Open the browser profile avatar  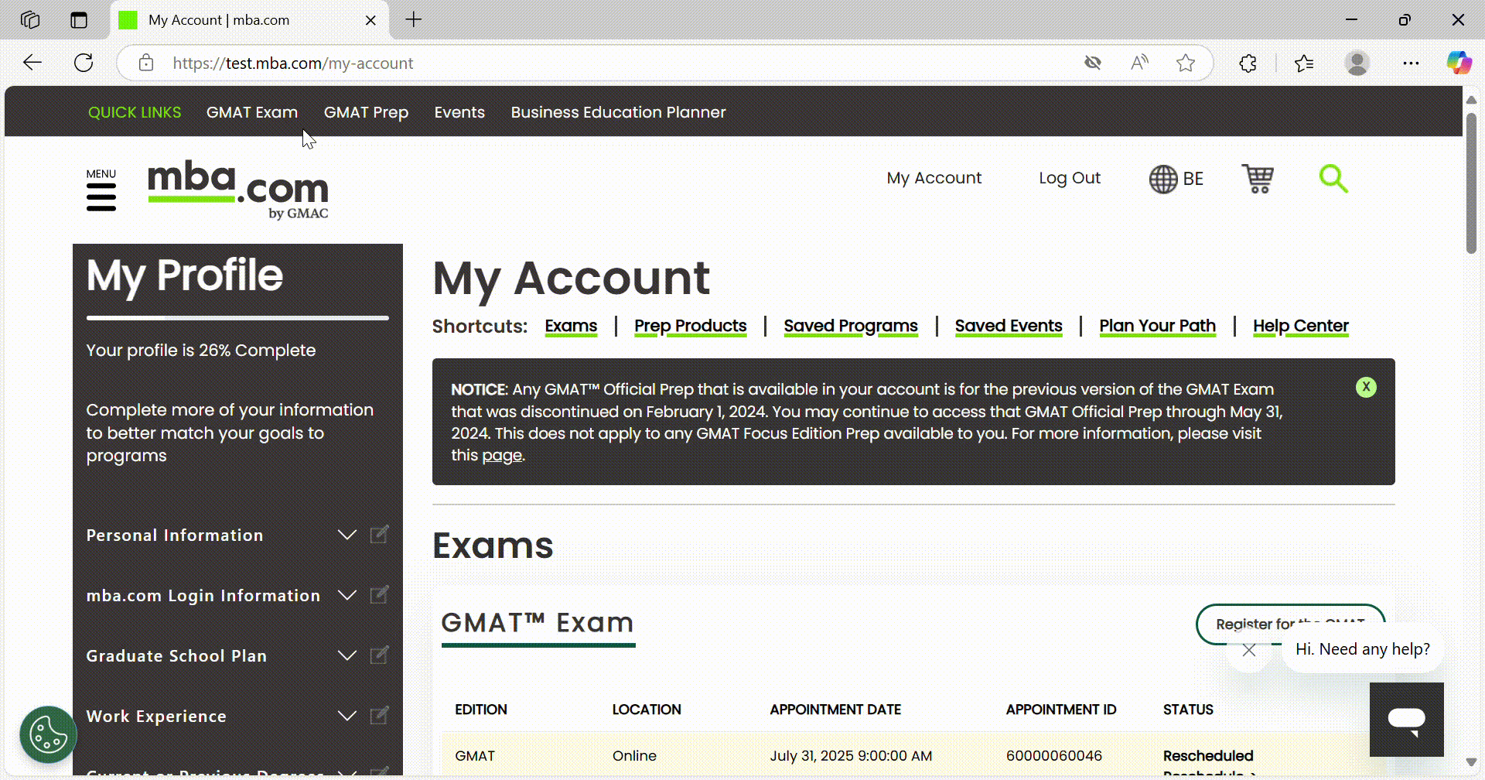(1357, 63)
